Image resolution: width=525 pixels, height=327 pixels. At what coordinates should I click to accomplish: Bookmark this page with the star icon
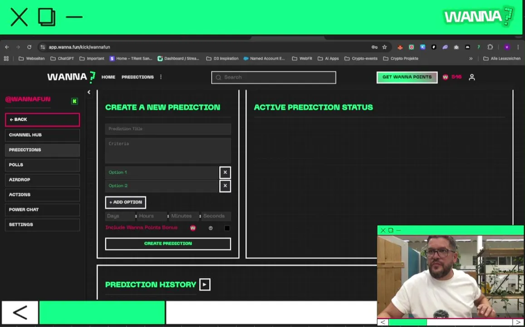[385, 47]
